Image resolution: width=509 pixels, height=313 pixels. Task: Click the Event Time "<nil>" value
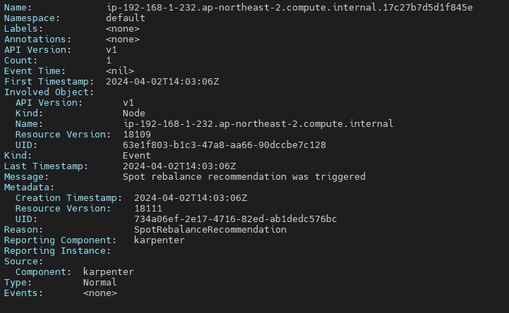coord(120,70)
